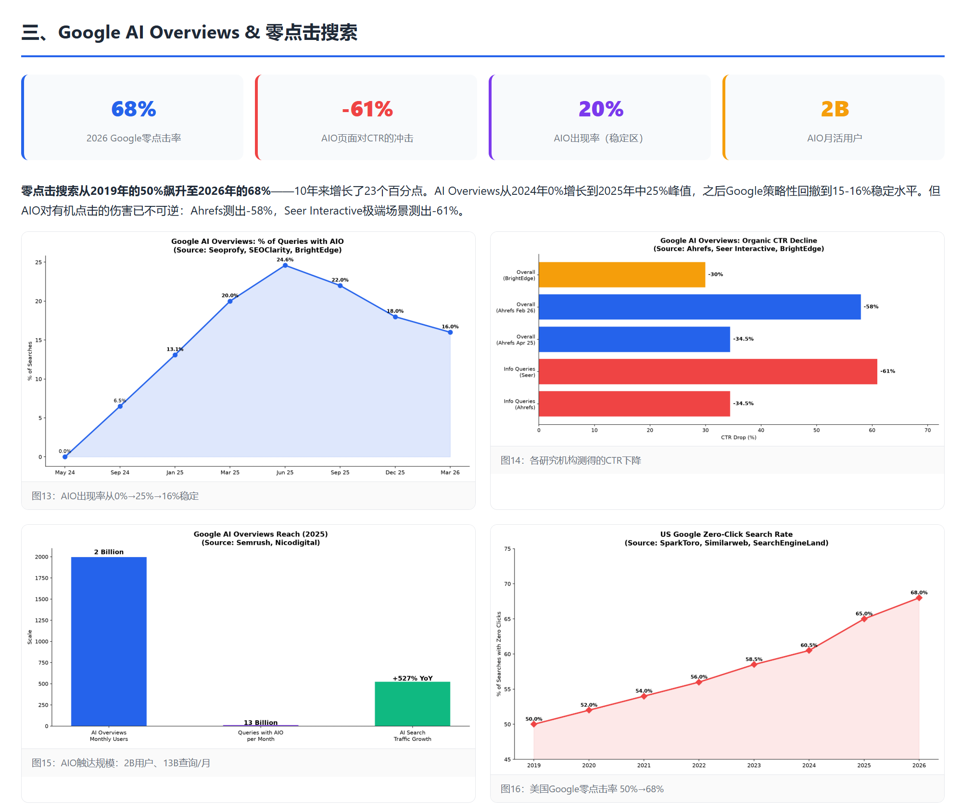Click the 52.0% data label

click(589, 705)
